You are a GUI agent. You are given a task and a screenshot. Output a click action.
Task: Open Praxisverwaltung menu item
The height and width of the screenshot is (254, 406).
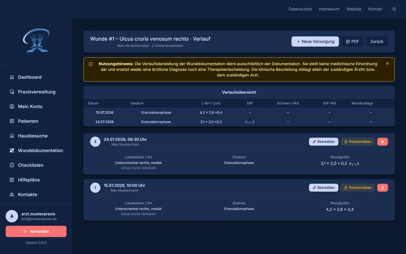click(x=36, y=92)
